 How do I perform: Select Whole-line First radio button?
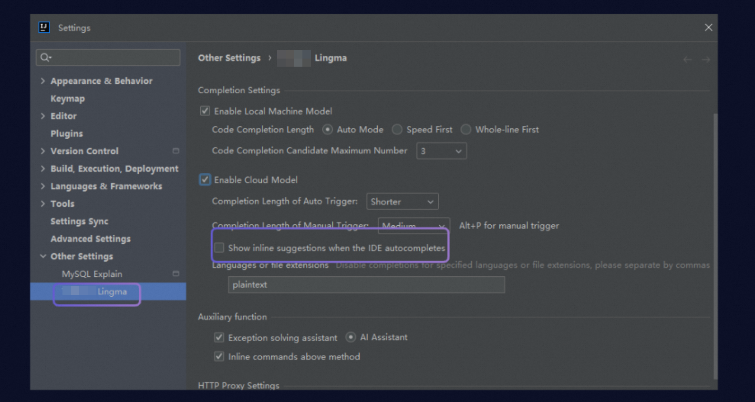(x=466, y=130)
